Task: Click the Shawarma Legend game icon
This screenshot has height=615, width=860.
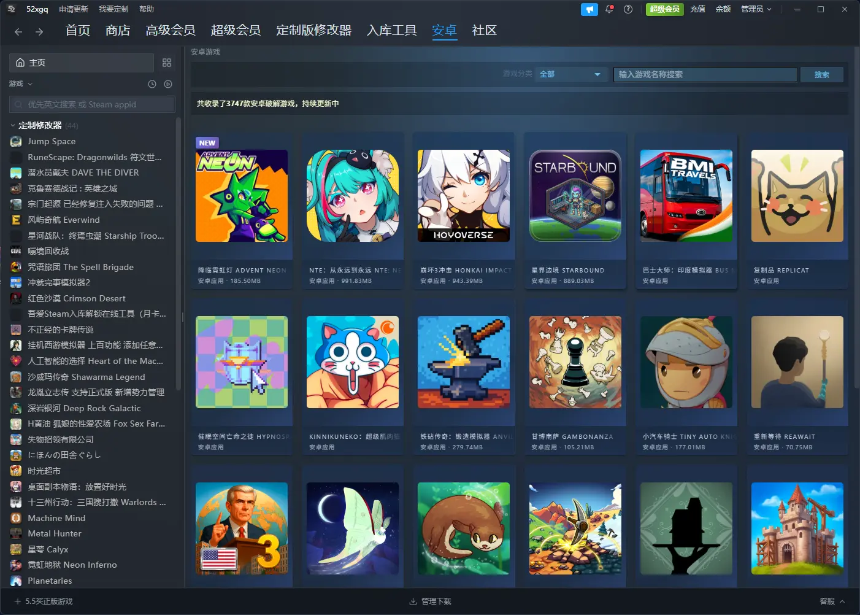Action: [16, 377]
